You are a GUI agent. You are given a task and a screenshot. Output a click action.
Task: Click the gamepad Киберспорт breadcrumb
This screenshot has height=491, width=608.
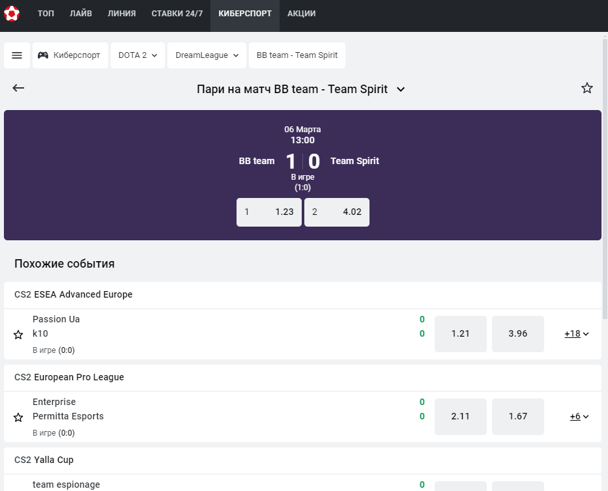[70, 55]
